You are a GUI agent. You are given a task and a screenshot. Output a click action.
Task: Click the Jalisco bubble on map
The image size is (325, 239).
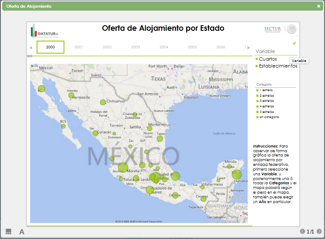tap(123, 168)
